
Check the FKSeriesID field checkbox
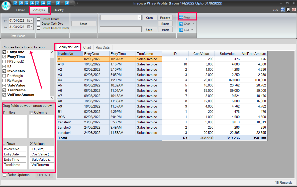(4, 61)
